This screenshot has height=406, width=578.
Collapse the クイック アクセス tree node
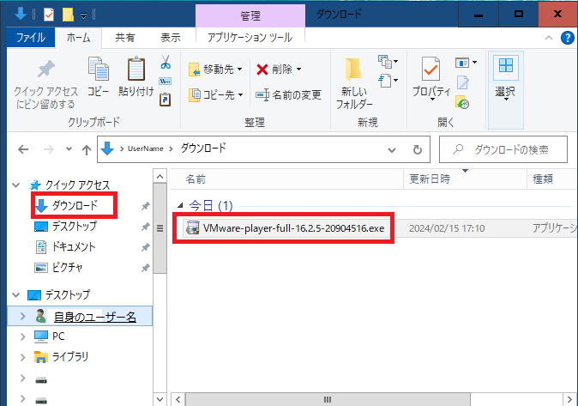pyautogui.click(x=16, y=185)
